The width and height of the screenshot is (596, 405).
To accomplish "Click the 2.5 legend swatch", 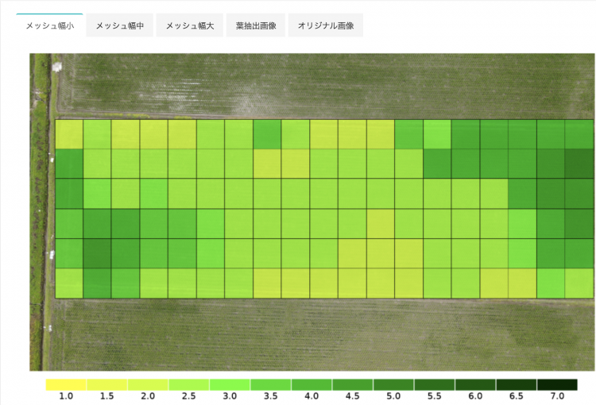I will 189,384.
